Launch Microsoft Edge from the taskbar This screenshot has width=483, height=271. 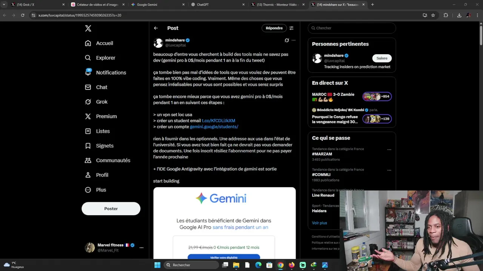(x=258, y=265)
